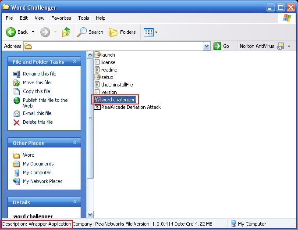Viewport: 298px width, 230px height.
Task: Select the license file icon
Action: click(97, 62)
